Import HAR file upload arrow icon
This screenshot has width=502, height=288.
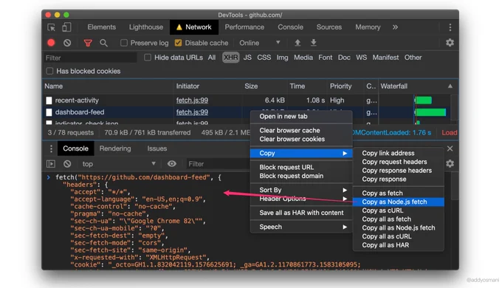click(x=298, y=43)
